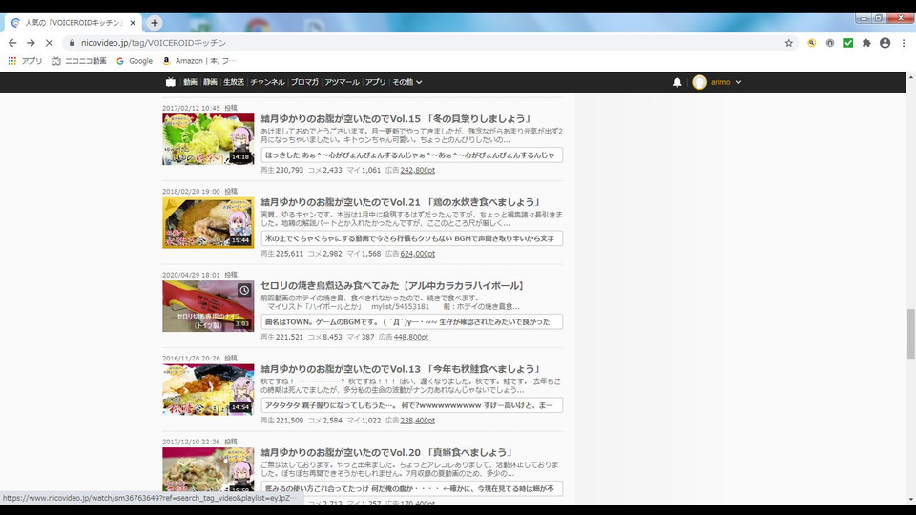Open the ブロマガ menu item
The image size is (916, 515).
coord(304,82)
